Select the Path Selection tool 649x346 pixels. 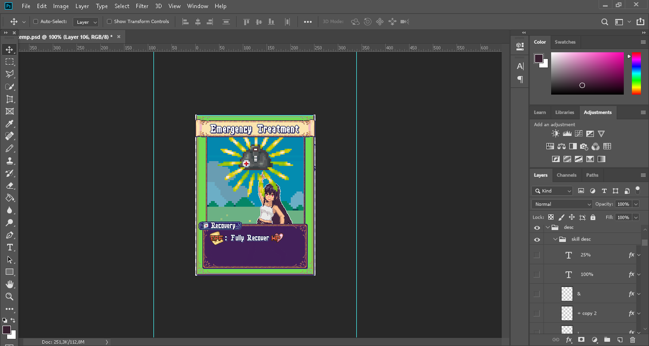(9, 259)
